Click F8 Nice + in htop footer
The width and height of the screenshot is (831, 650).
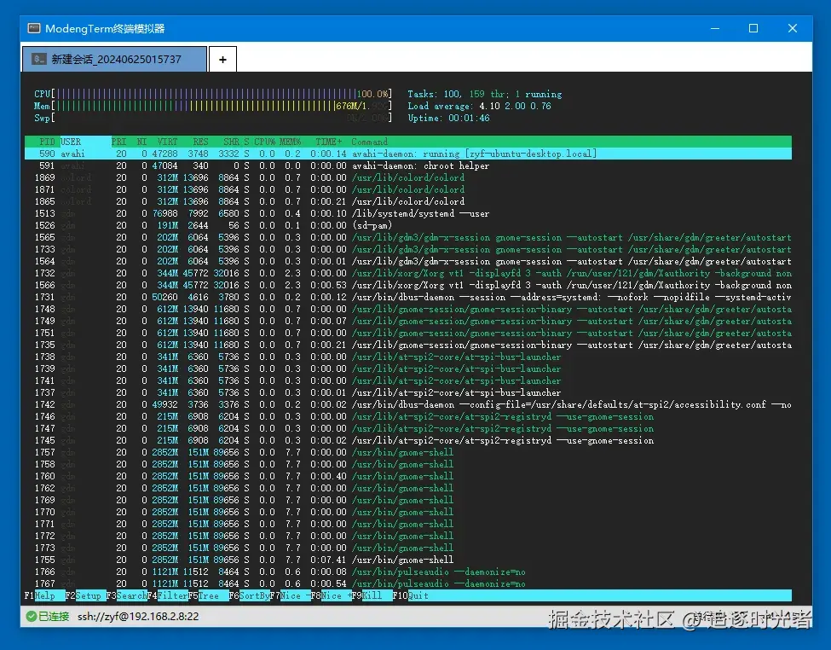pyautogui.click(x=331, y=595)
